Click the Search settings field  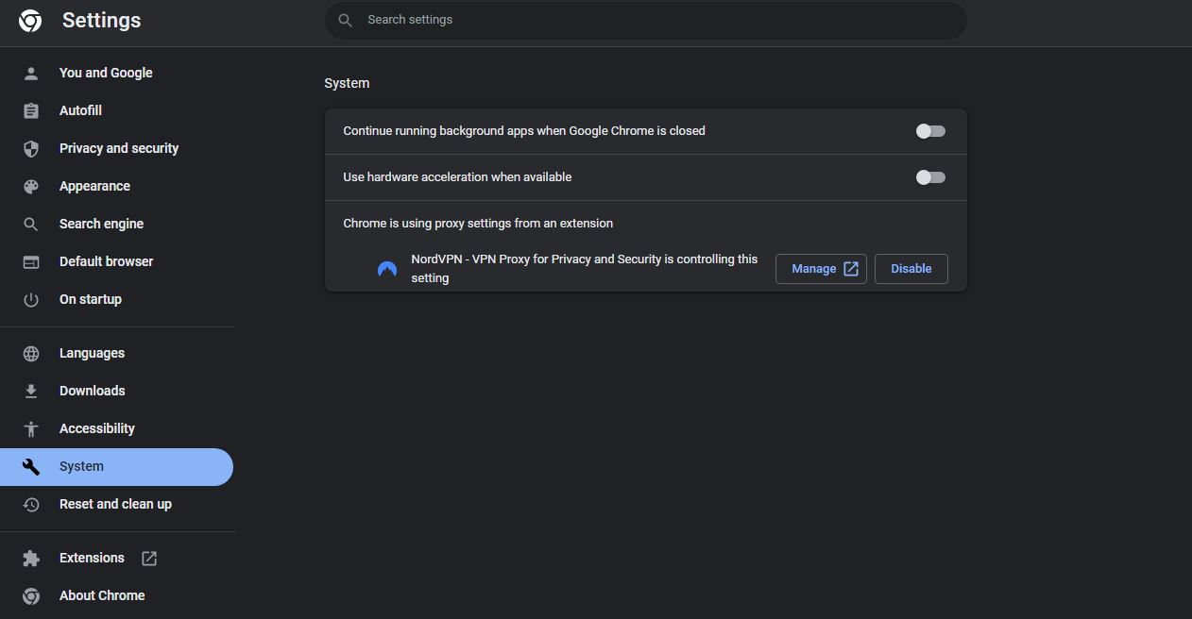[x=645, y=19]
